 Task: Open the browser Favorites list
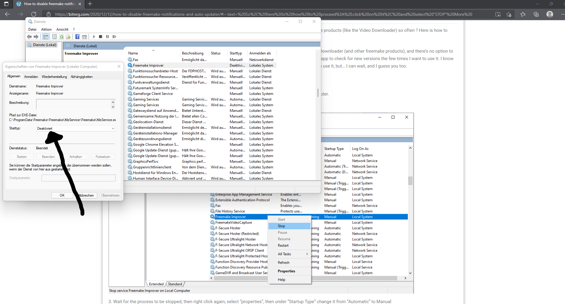click(x=523, y=14)
